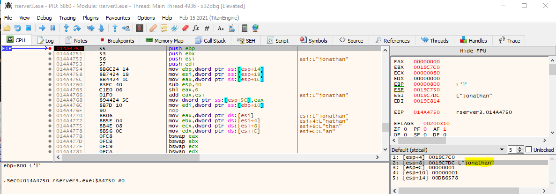Viewport: 556px width, 194px height.
Task: Switch to the SEH tab
Action: click(246, 40)
